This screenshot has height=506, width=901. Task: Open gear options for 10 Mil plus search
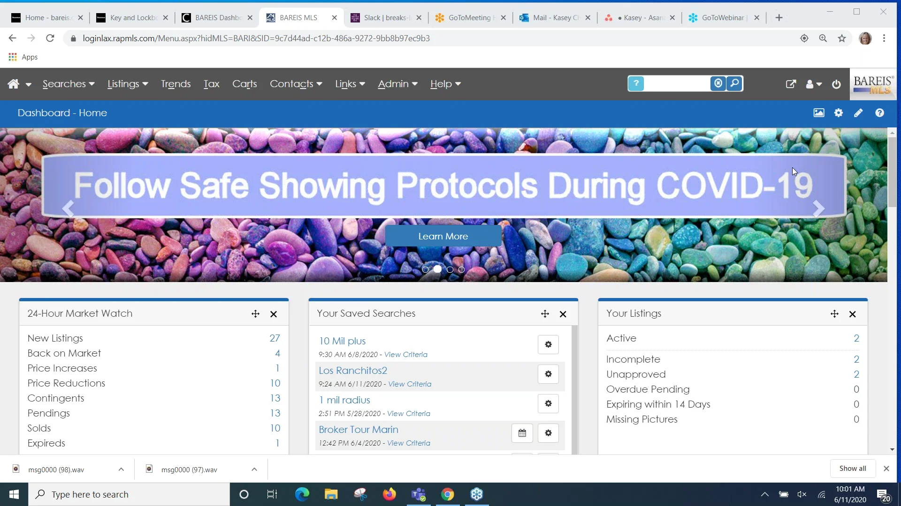[x=548, y=344]
